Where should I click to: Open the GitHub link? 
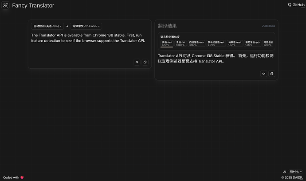(296, 5)
